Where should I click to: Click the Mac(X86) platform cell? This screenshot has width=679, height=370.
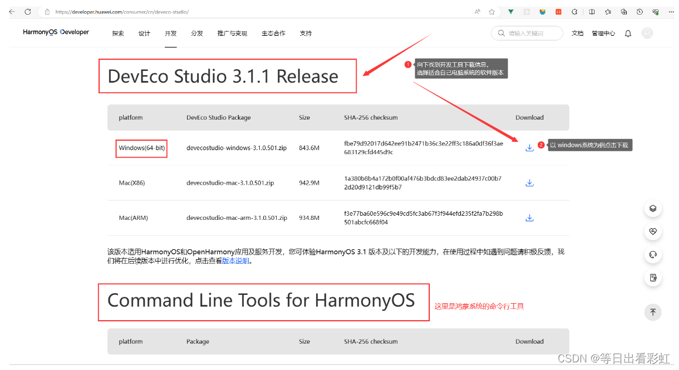132,183
